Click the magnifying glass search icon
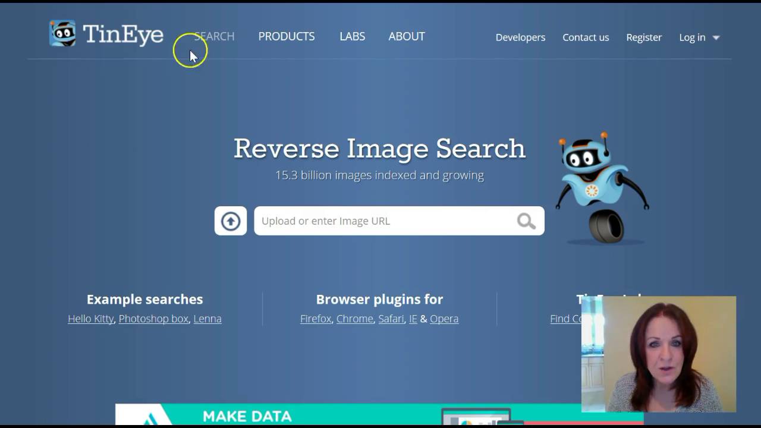 click(x=526, y=221)
